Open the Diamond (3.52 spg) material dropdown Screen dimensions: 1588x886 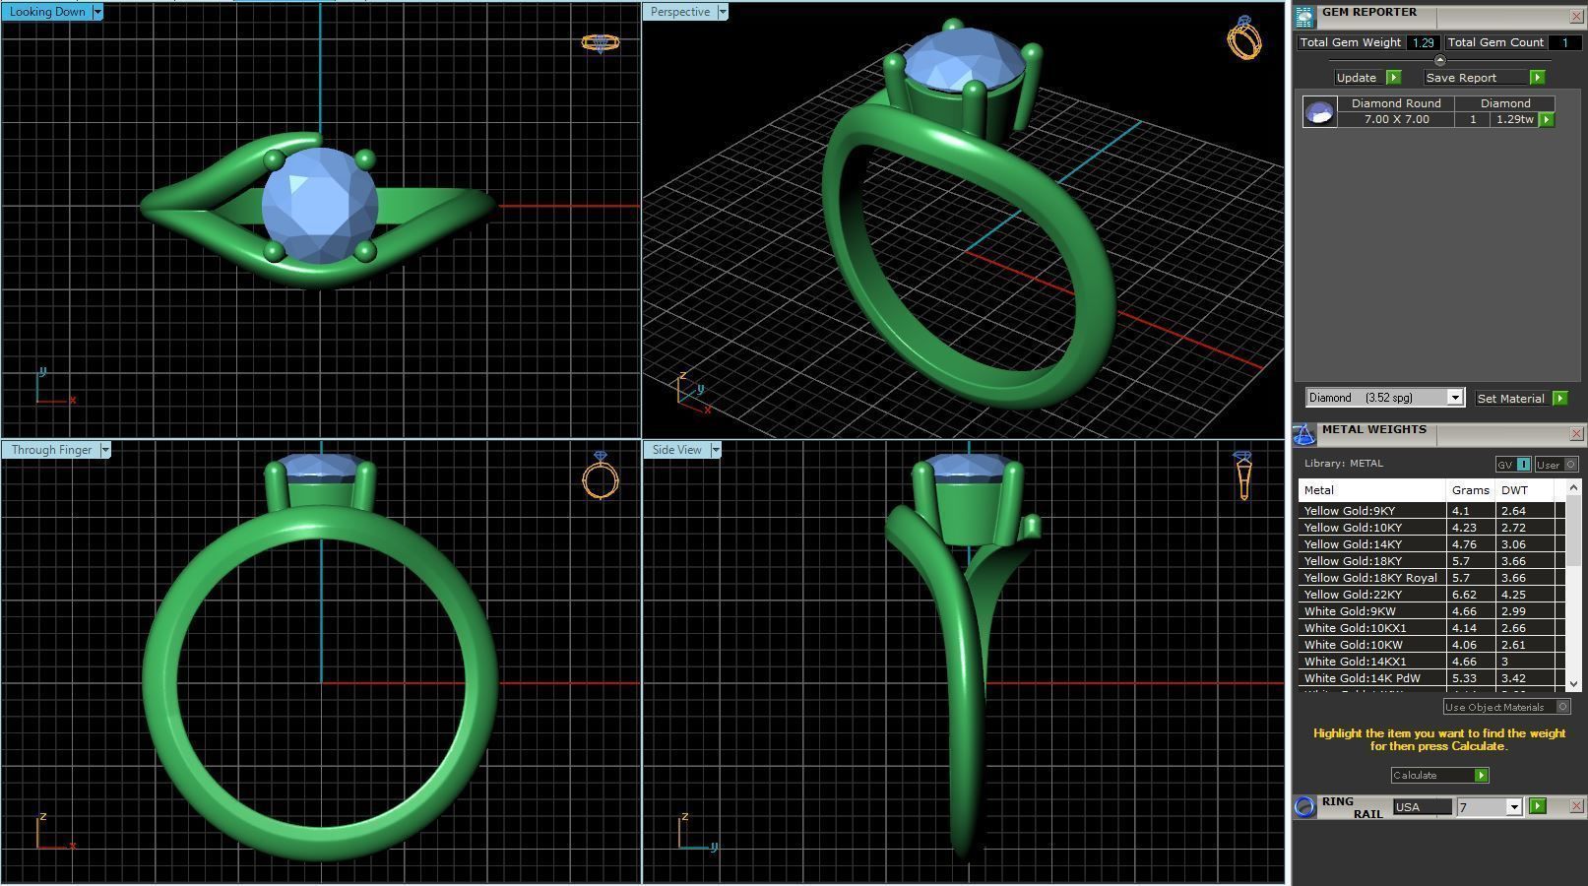[1454, 398]
